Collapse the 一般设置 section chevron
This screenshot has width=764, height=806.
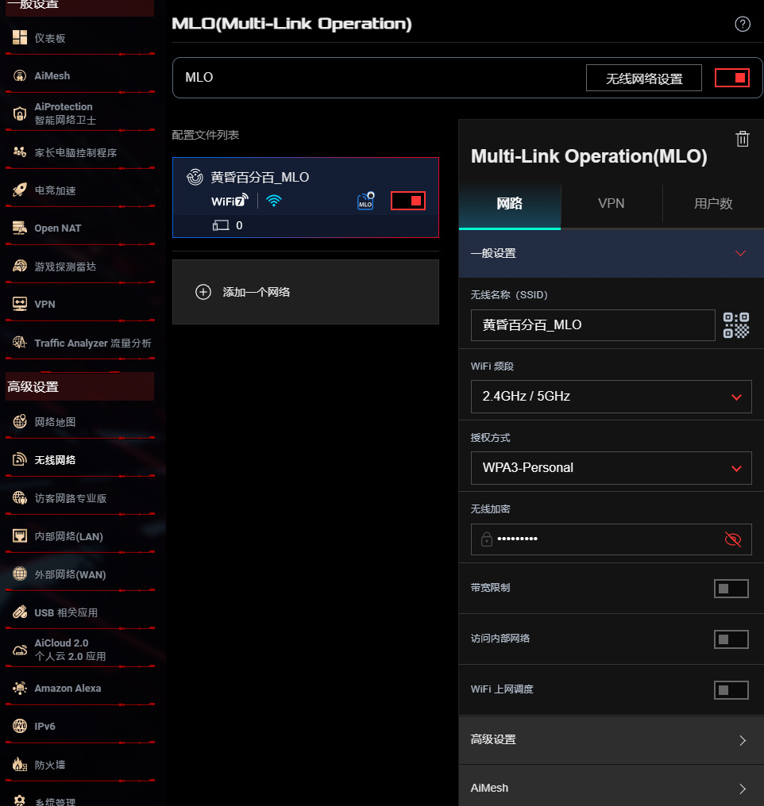[x=740, y=253]
